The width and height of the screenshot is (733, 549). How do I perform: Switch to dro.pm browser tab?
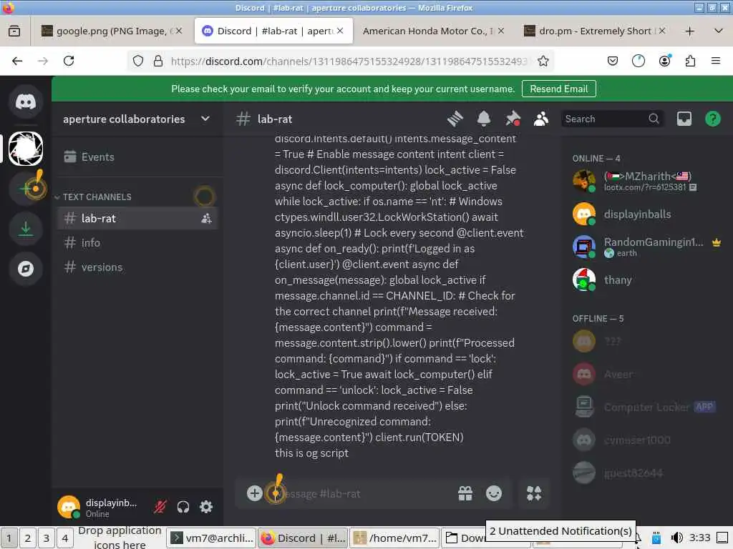(x=595, y=31)
